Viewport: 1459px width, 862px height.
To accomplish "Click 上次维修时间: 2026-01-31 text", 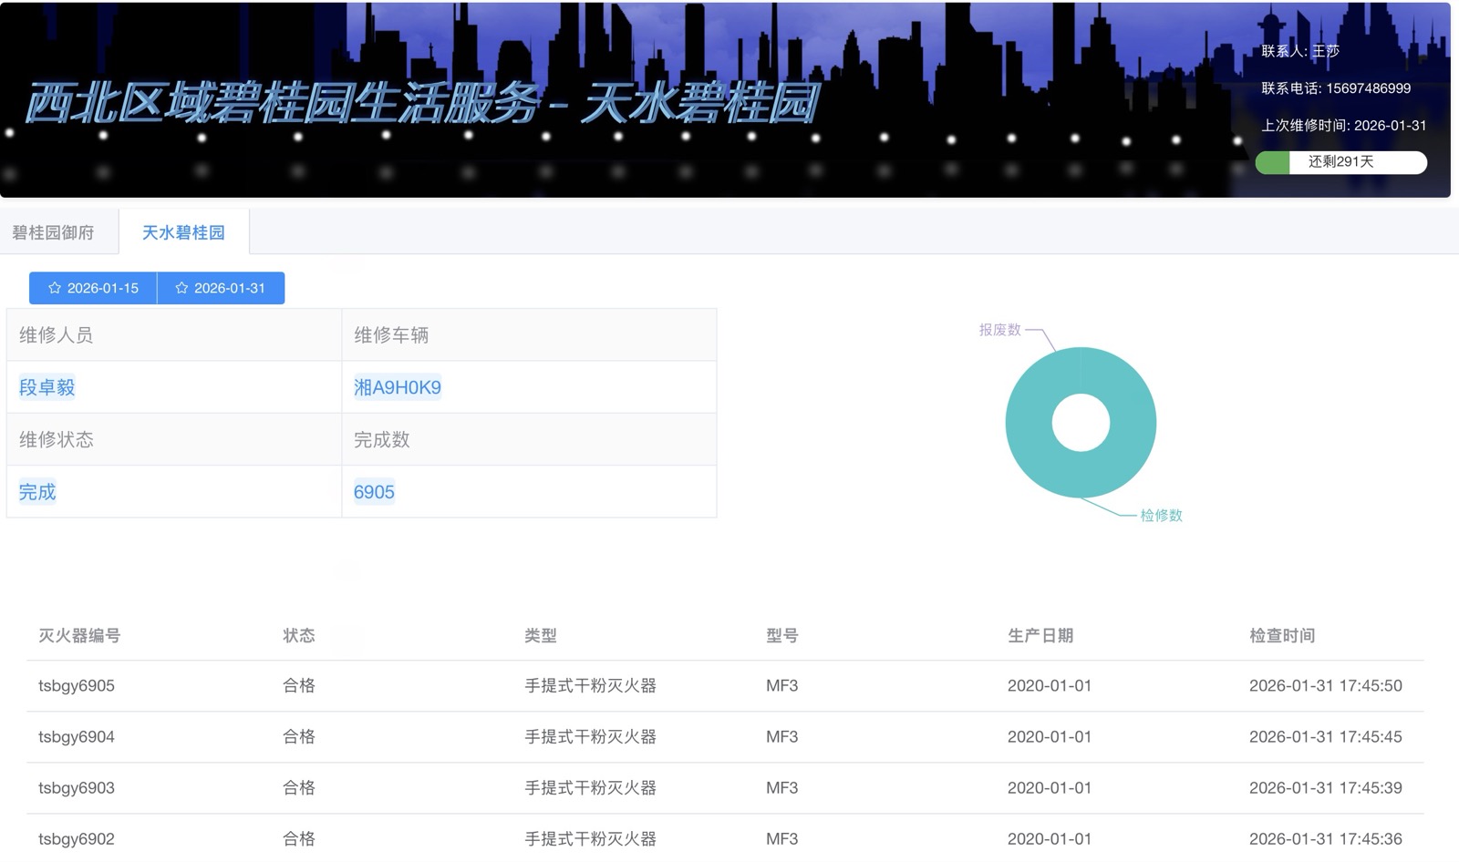I will pyautogui.click(x=1344, y=126).
